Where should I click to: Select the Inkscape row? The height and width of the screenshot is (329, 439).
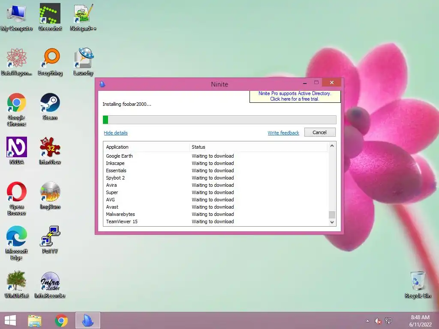[216, 163]
